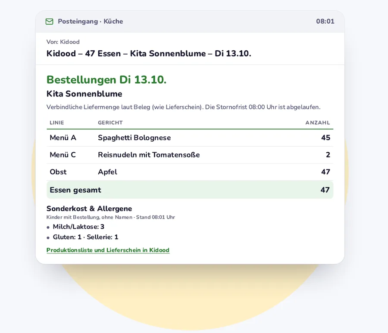The height and width of the screenshot is (333, 388).
Task: Select the sender line 'Von: Kidood'
Action: coord(63,42)
